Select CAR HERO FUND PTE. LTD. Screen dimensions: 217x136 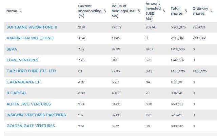click(32, 71)
